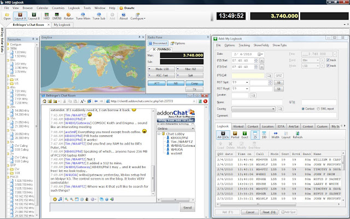
Task: Show All QSOs in logbook toolbar
Action: click(223, 135)
